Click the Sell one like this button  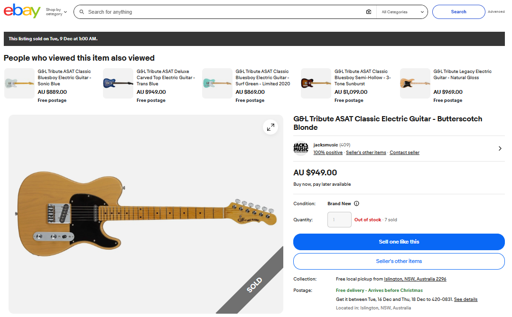[x=399, y=242]
